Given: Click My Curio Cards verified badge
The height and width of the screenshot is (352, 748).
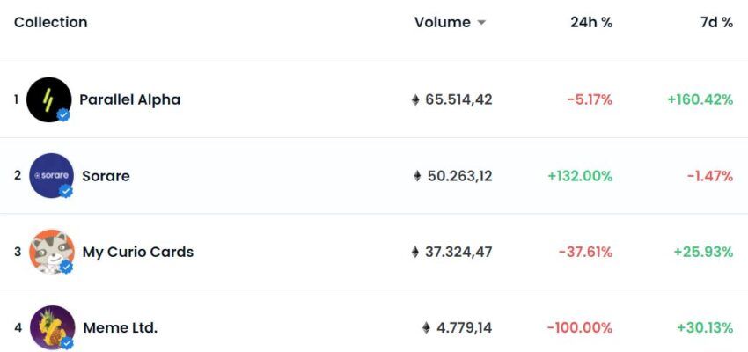Looking at the screenshot, I should (x=66, y=268).
